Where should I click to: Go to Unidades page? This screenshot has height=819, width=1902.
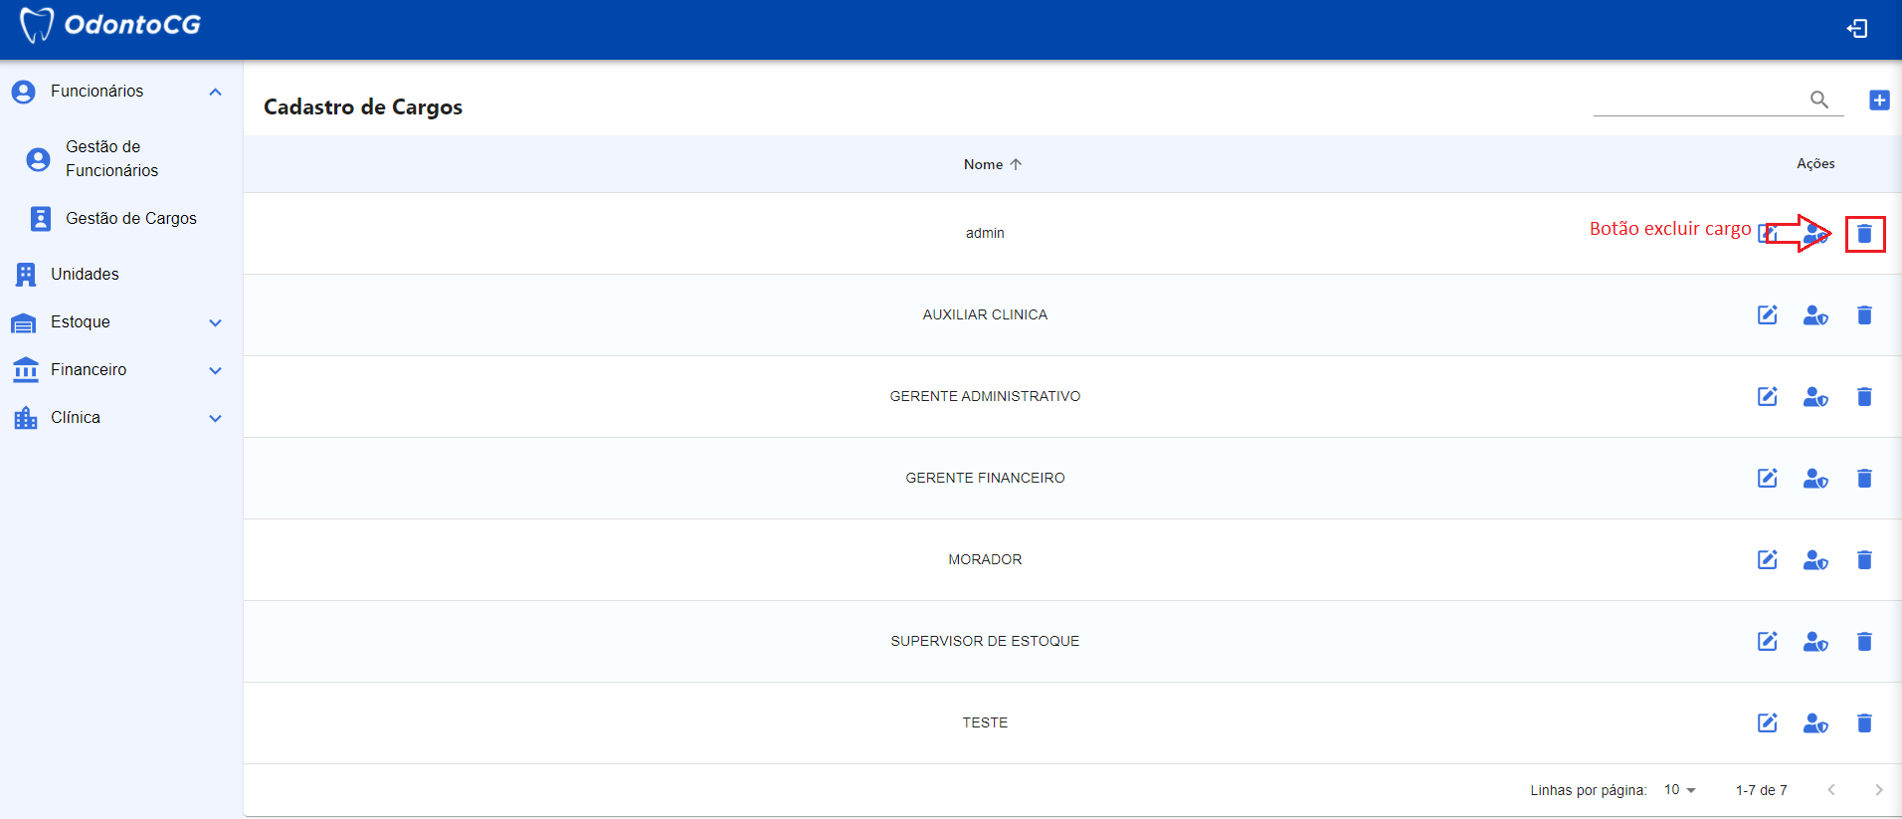(85, 275)
